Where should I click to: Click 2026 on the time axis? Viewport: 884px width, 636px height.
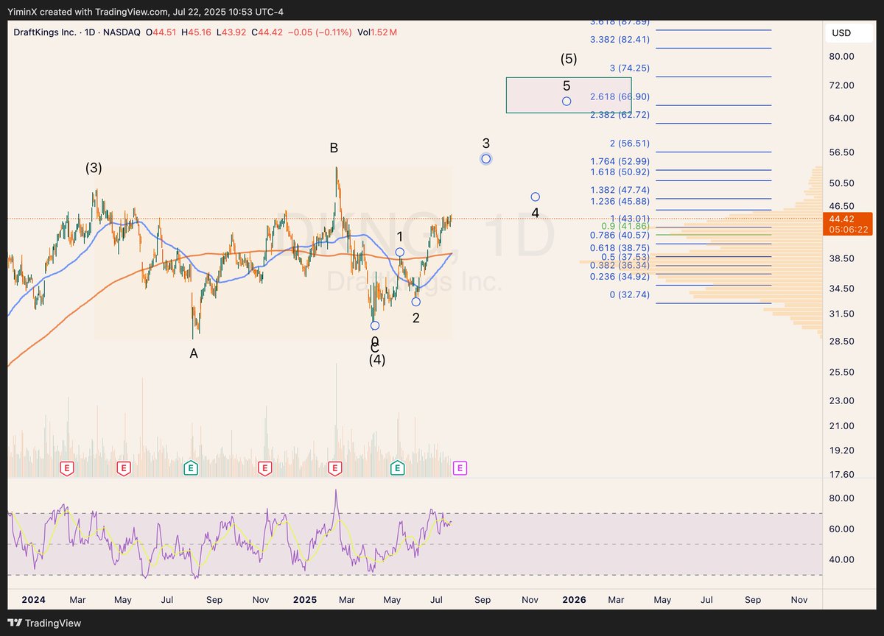574,600
